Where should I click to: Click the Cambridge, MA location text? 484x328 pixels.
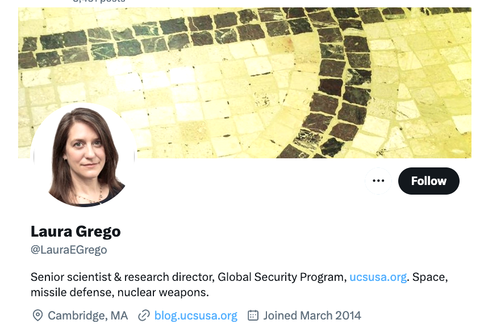pyautogui.click(x=87, y=316)
